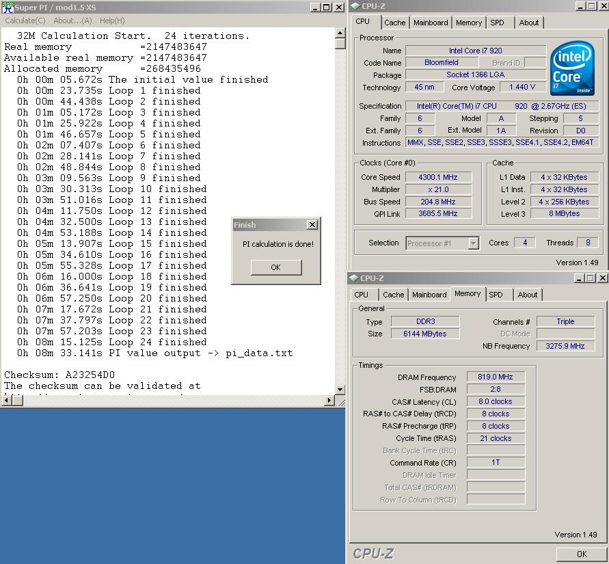Minimize the lower CPU-Z window
Viewport: 609px width, 564px height.
(x=579, y=278)
